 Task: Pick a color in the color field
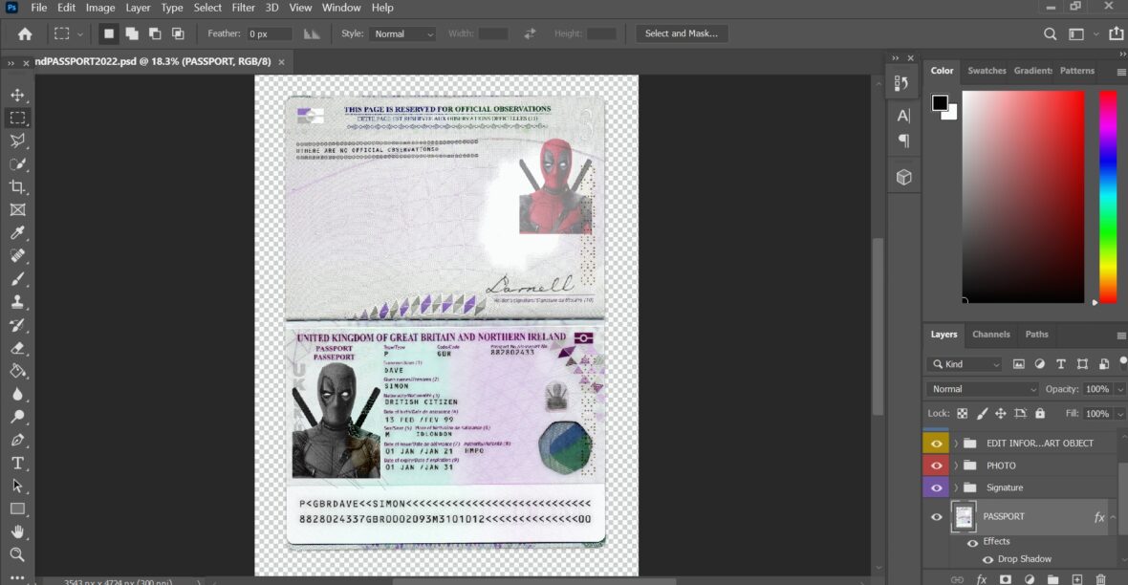[1023, 197]
